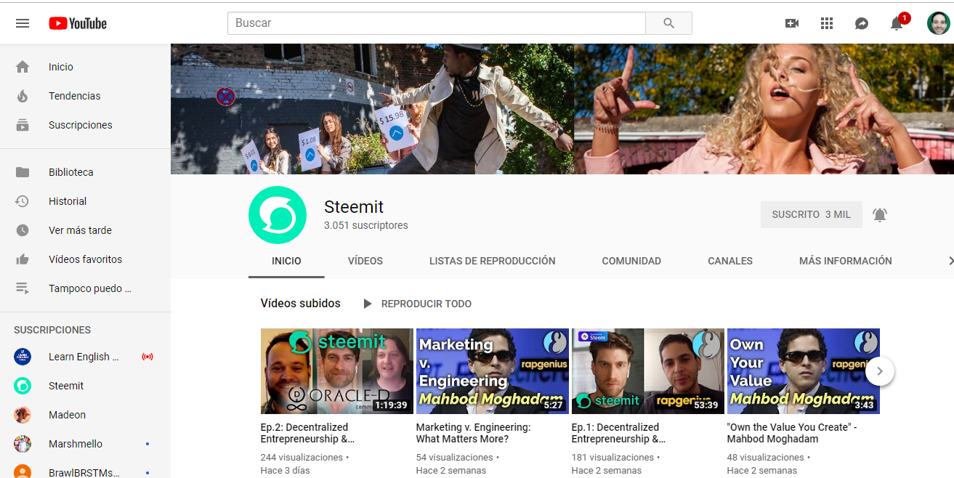Open the LISTAS DE REPRODUCCIÓN tab
The width and height of the screenshot is (954, 478).
pos(493,261)
